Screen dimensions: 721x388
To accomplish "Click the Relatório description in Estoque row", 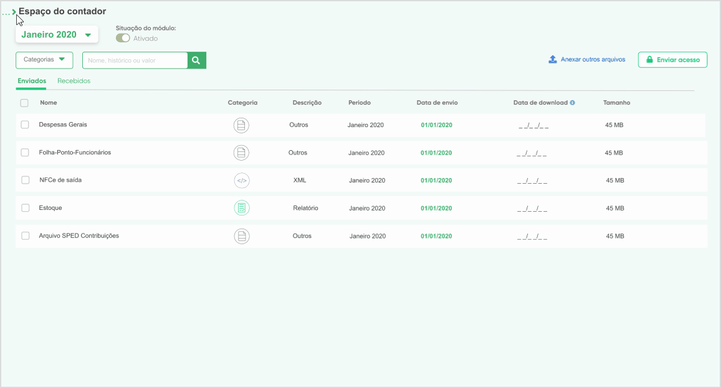I will [x=305, y=208].
